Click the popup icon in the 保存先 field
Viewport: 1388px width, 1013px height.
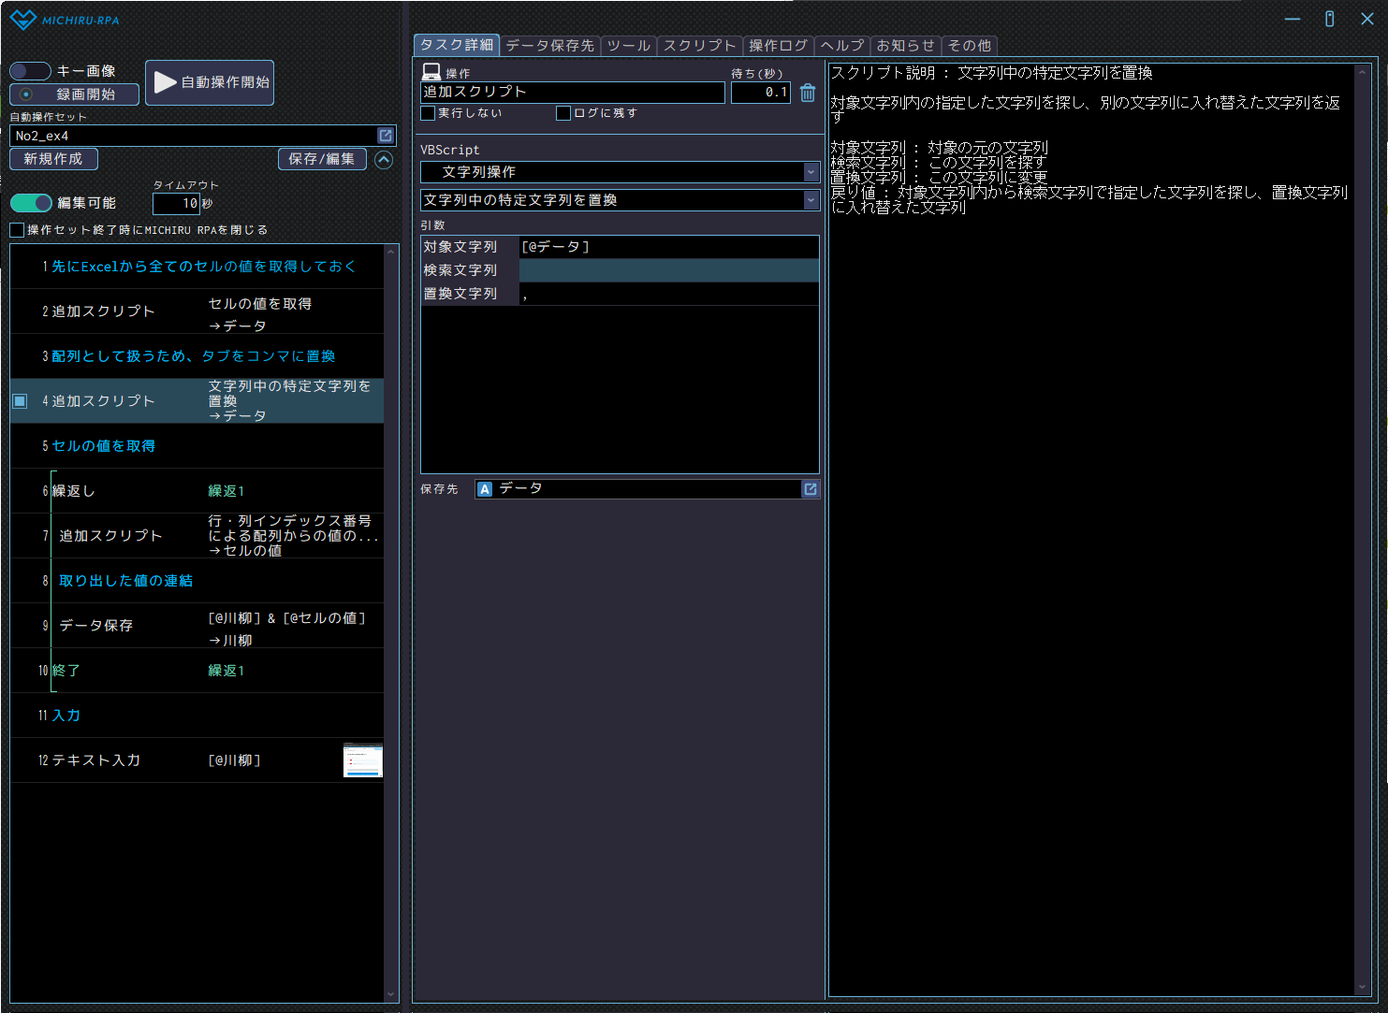coord(811,489)
